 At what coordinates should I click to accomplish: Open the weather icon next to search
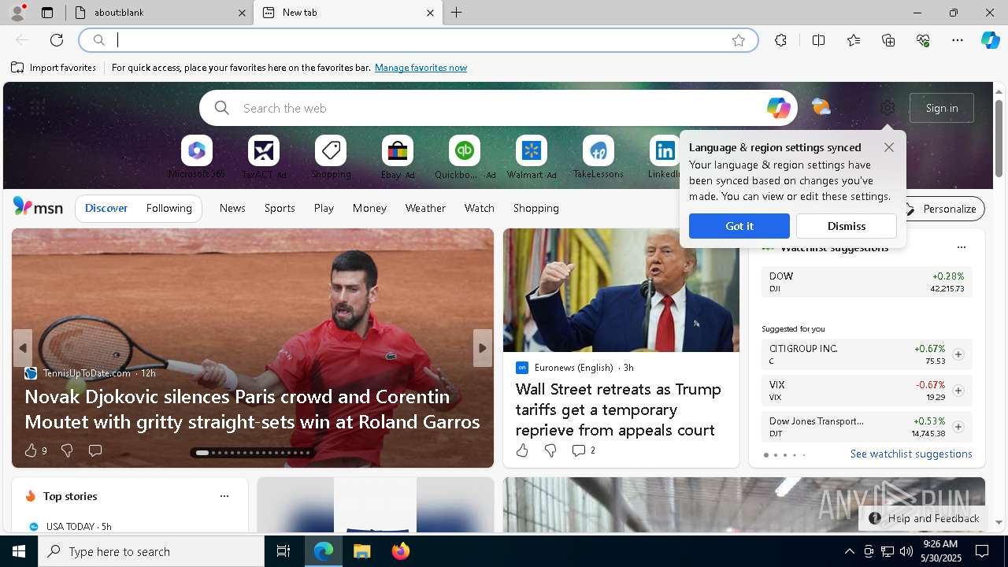click(821, 107)
